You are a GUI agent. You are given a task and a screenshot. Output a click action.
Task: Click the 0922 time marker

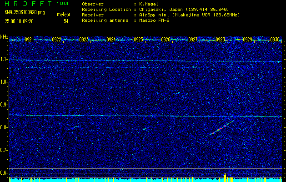point(56,40)
